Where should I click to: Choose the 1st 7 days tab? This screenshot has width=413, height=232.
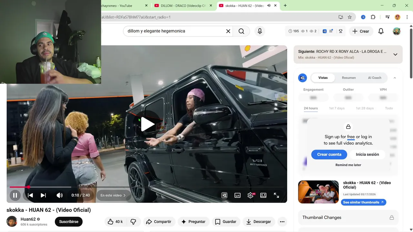(337, 108)
